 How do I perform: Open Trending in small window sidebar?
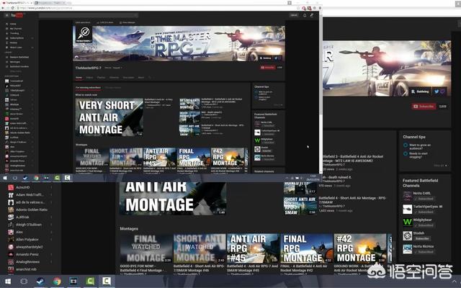[x=14, y=33]
